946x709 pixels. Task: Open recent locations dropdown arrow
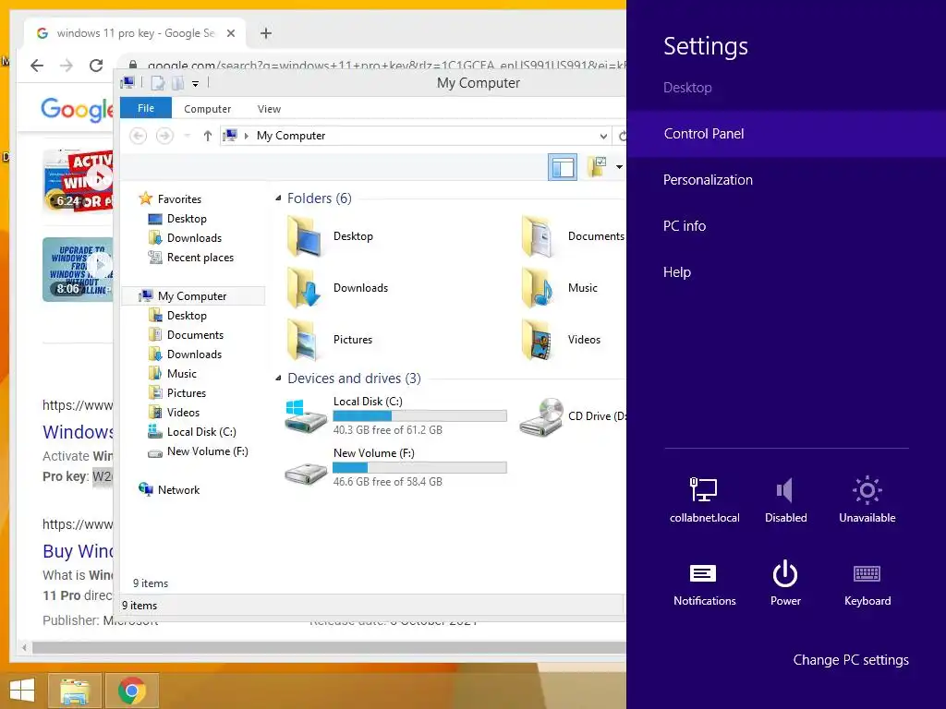coord(187,136)
